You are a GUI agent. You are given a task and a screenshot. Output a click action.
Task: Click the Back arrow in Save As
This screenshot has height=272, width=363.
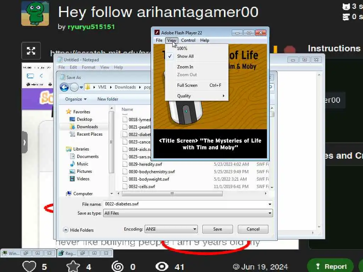coord(64,87)
